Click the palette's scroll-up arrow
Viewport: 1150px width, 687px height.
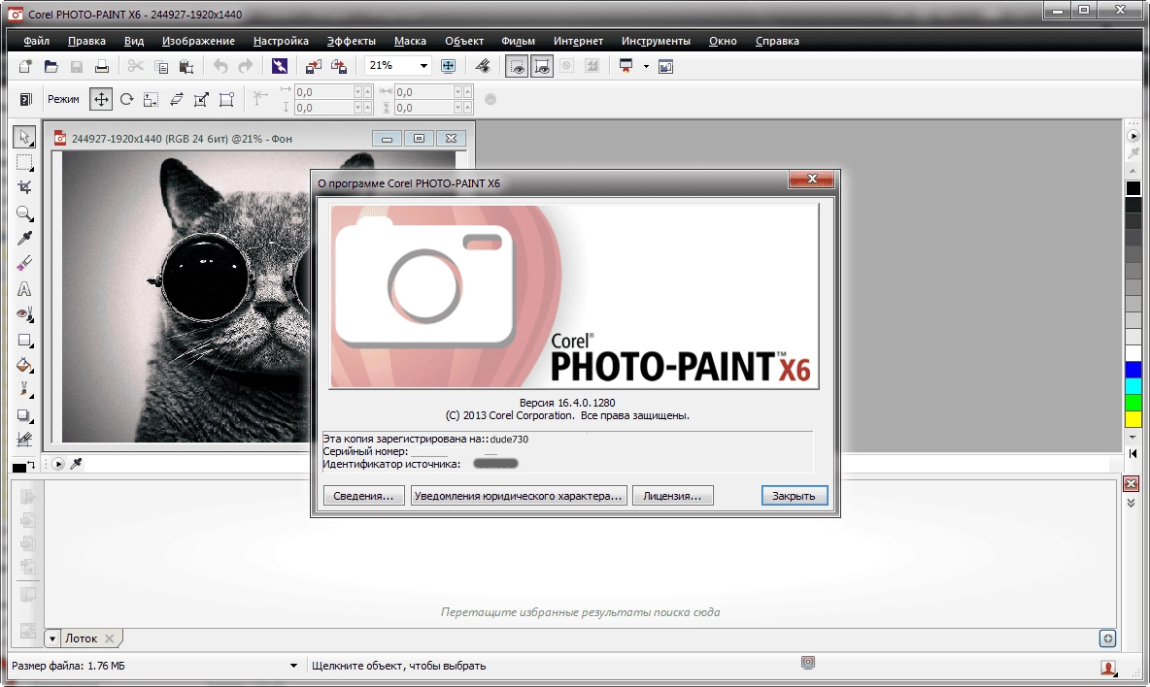click(1133, 171)
